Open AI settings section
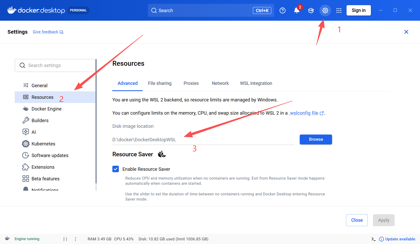The image size is (420, 244). tap(55, 132)
